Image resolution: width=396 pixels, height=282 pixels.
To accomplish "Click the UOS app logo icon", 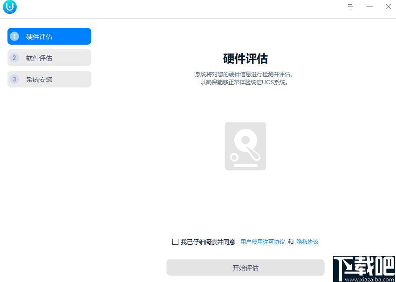I will pos(10,7).
